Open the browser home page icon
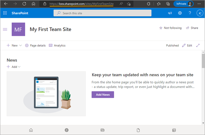The image size is (205, 135). [33, 4]
